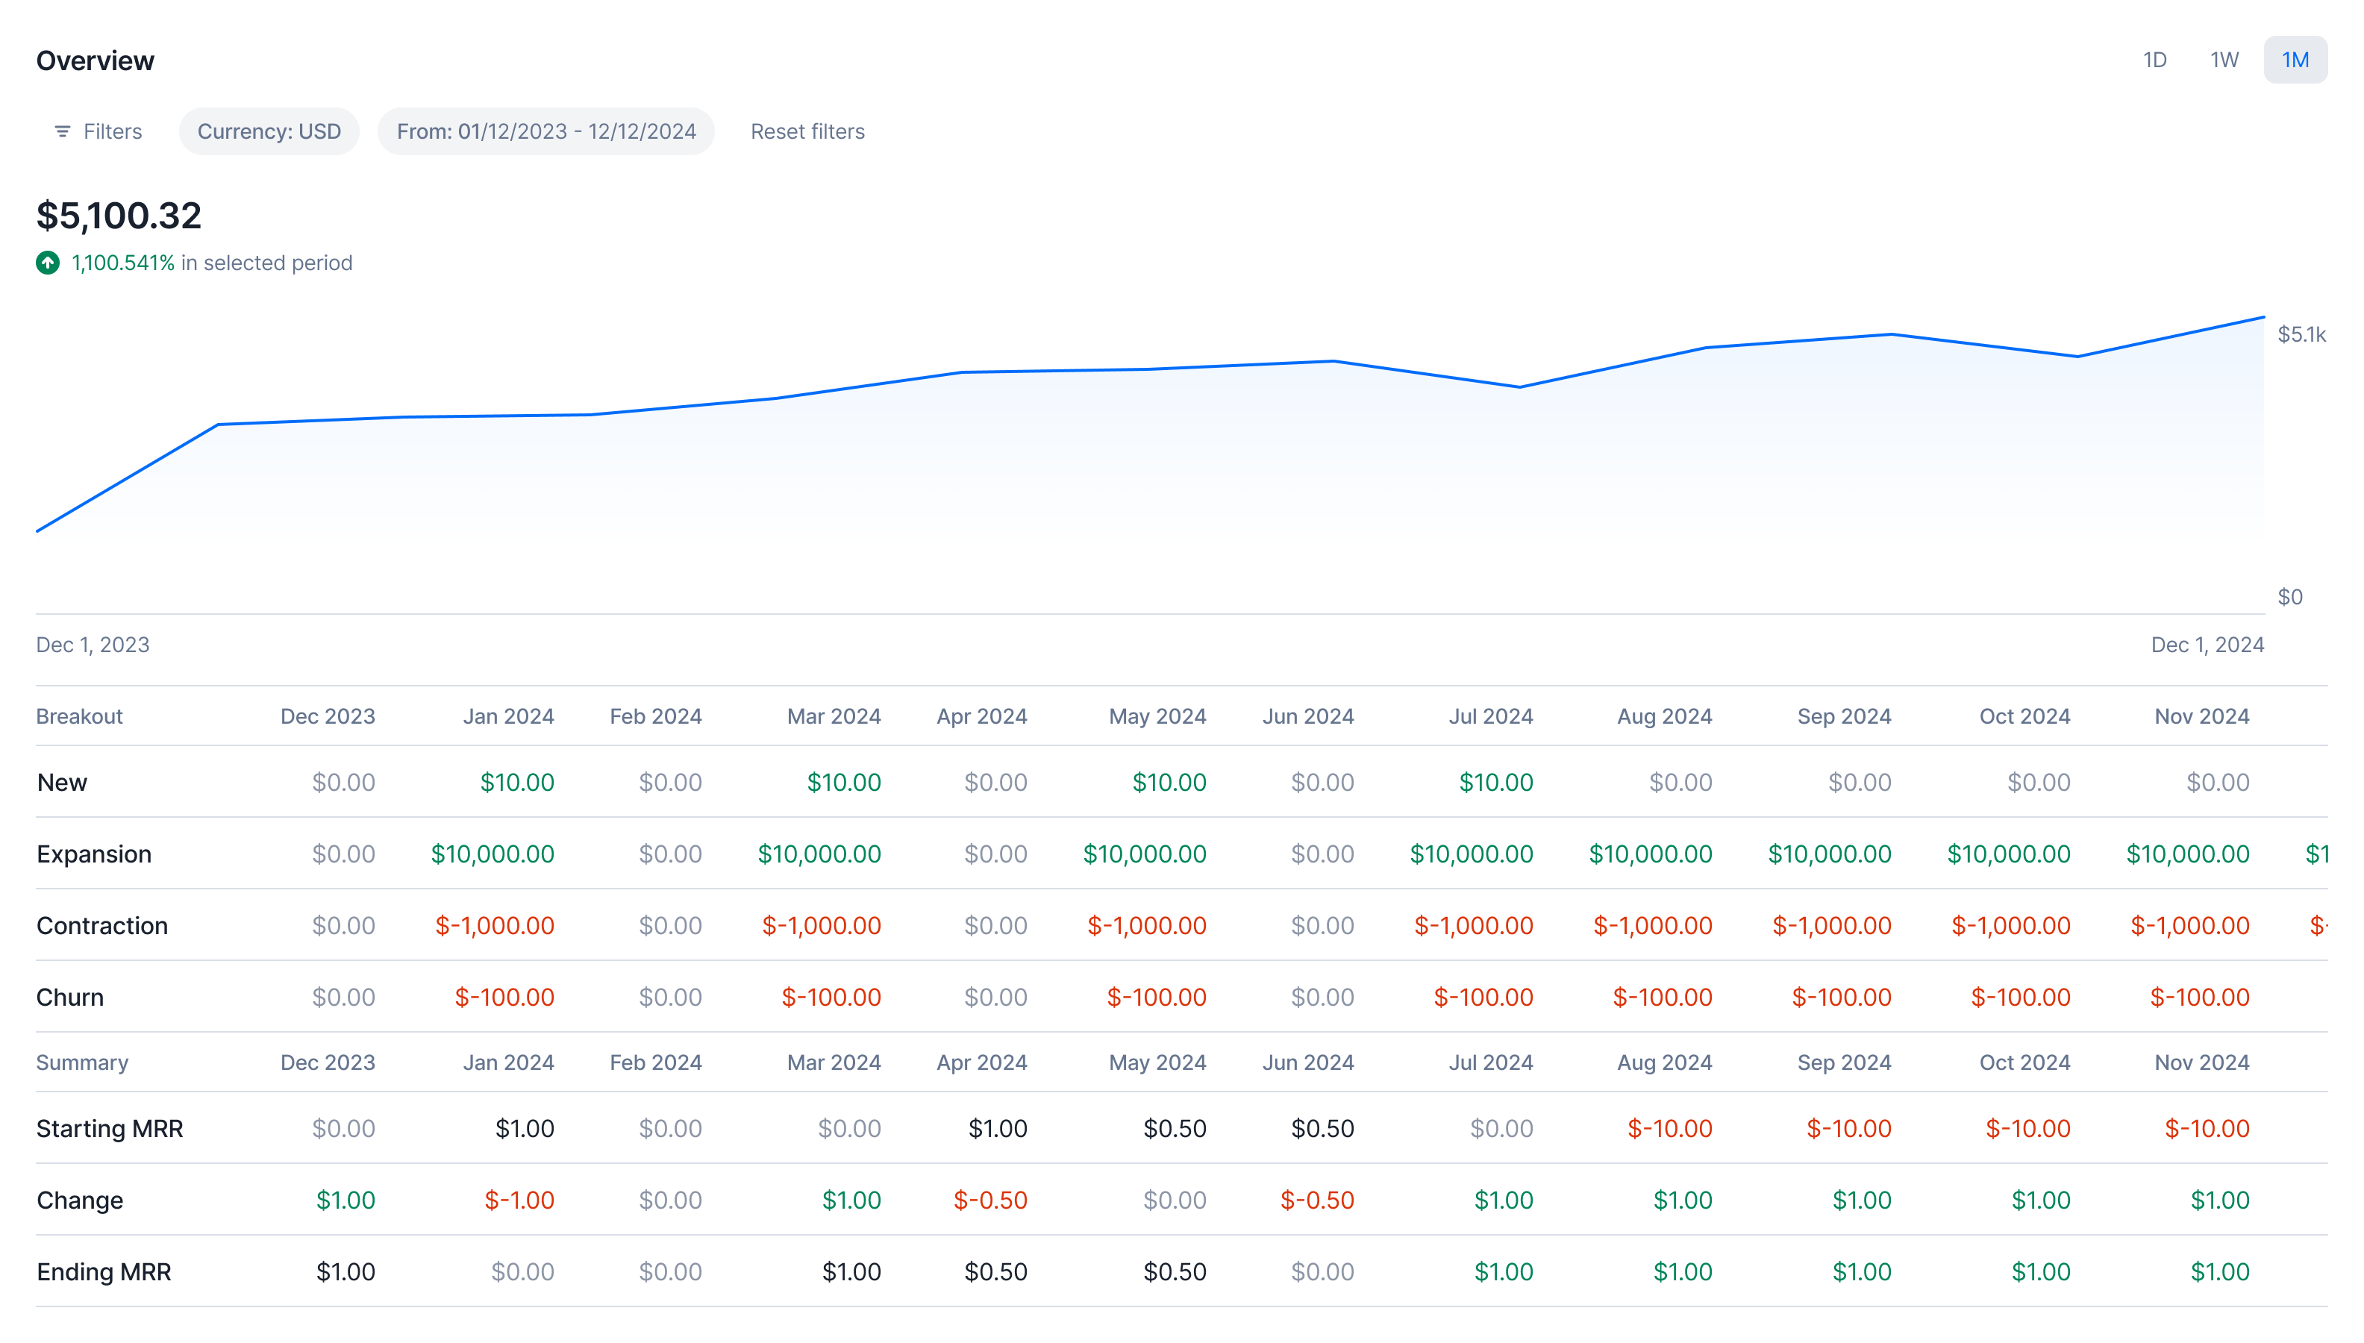Click Reset filters link

point(807,132)
